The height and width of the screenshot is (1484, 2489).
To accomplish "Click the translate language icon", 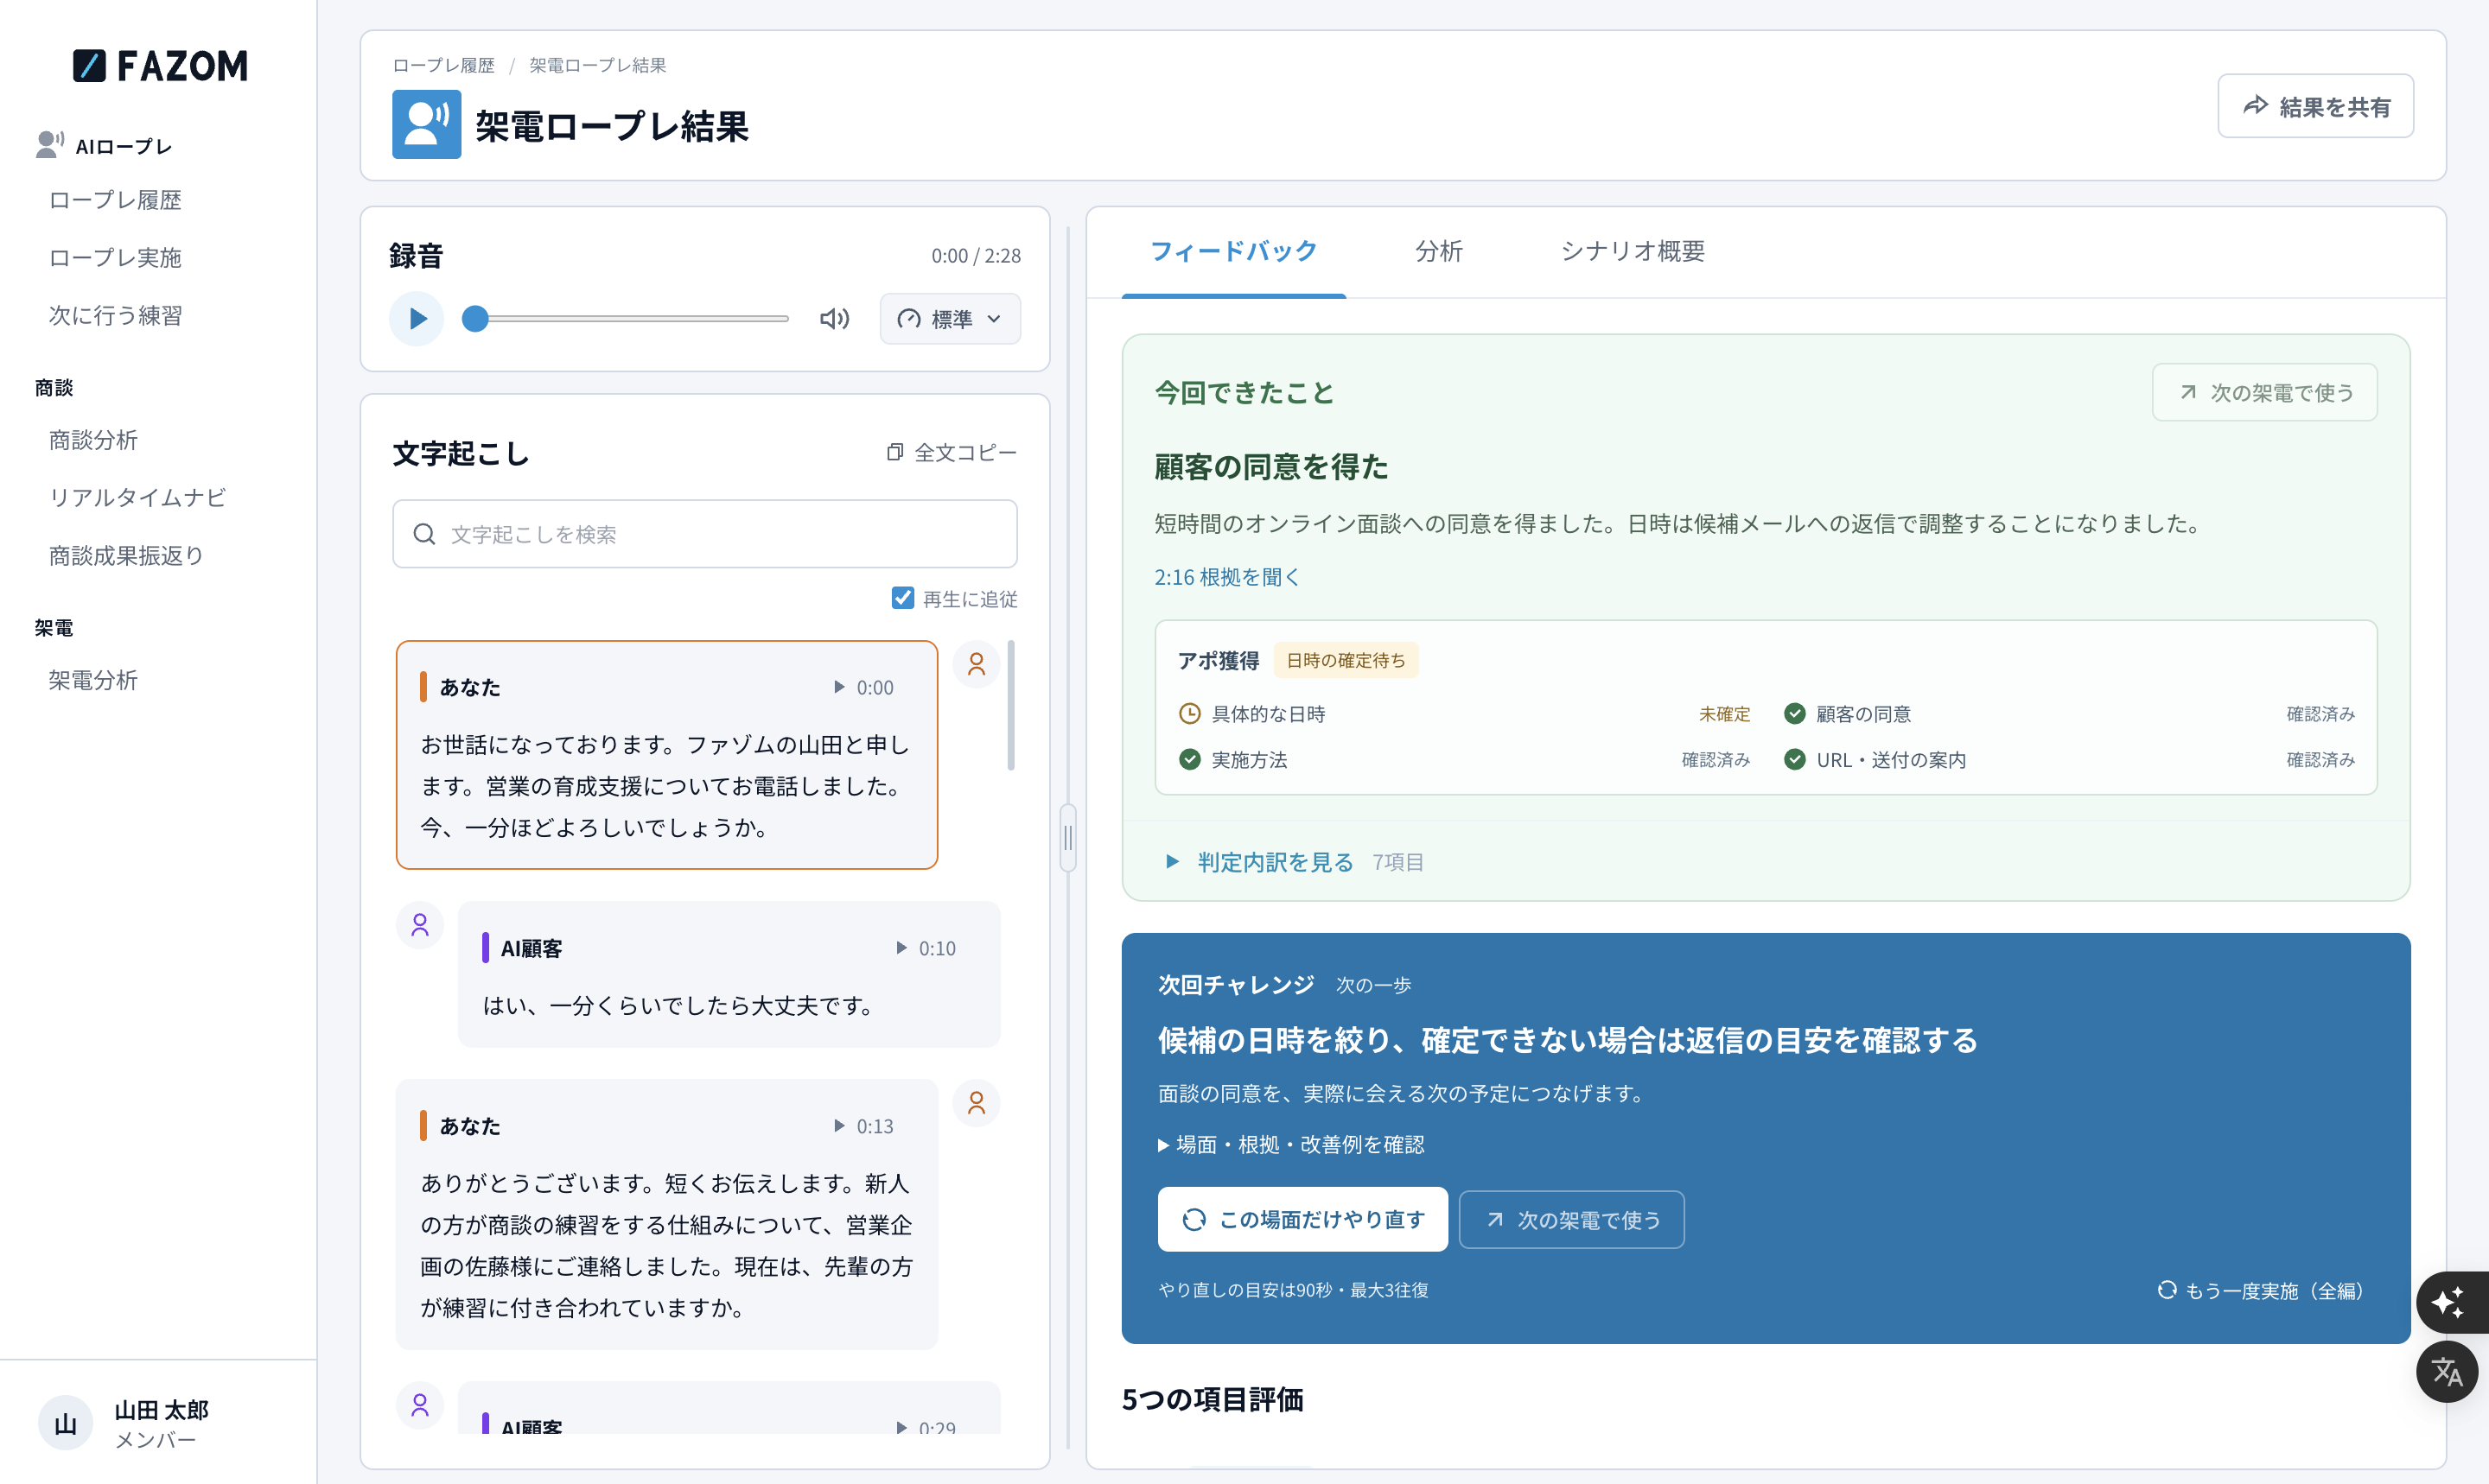I will point(2447,1371).
